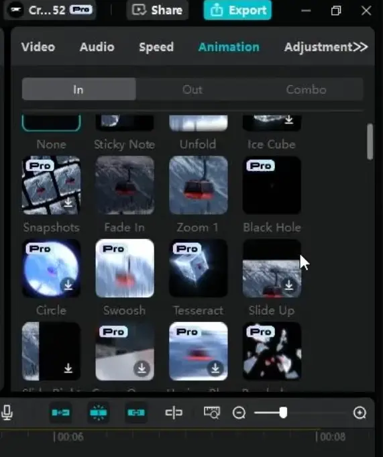Download the Snapshots animation
Screen dimensions: 383x457
[x=68, y=202]
